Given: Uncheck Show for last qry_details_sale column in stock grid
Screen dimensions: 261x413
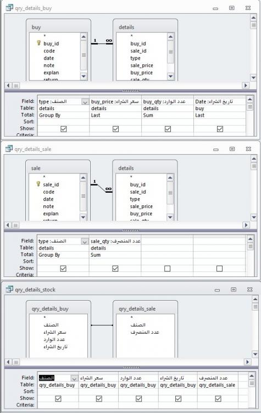Looking at the screenshot, I should [218, 399].
